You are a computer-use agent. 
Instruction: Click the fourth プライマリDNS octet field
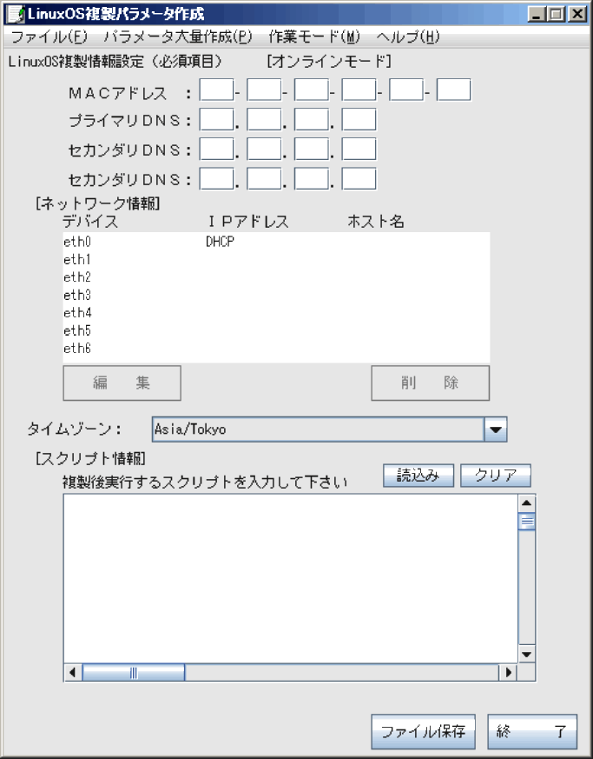click(359, 120)
